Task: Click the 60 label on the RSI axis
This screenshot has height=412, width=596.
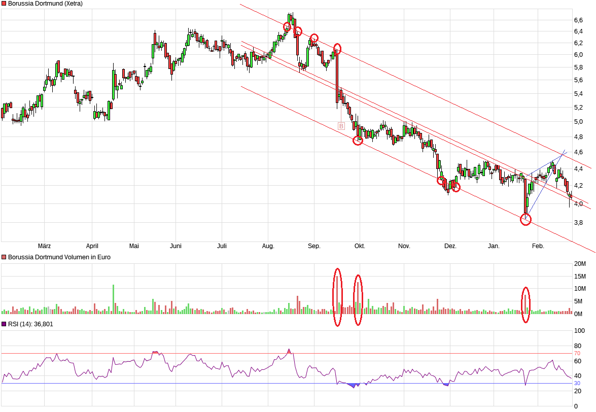Action: [578, 361]
